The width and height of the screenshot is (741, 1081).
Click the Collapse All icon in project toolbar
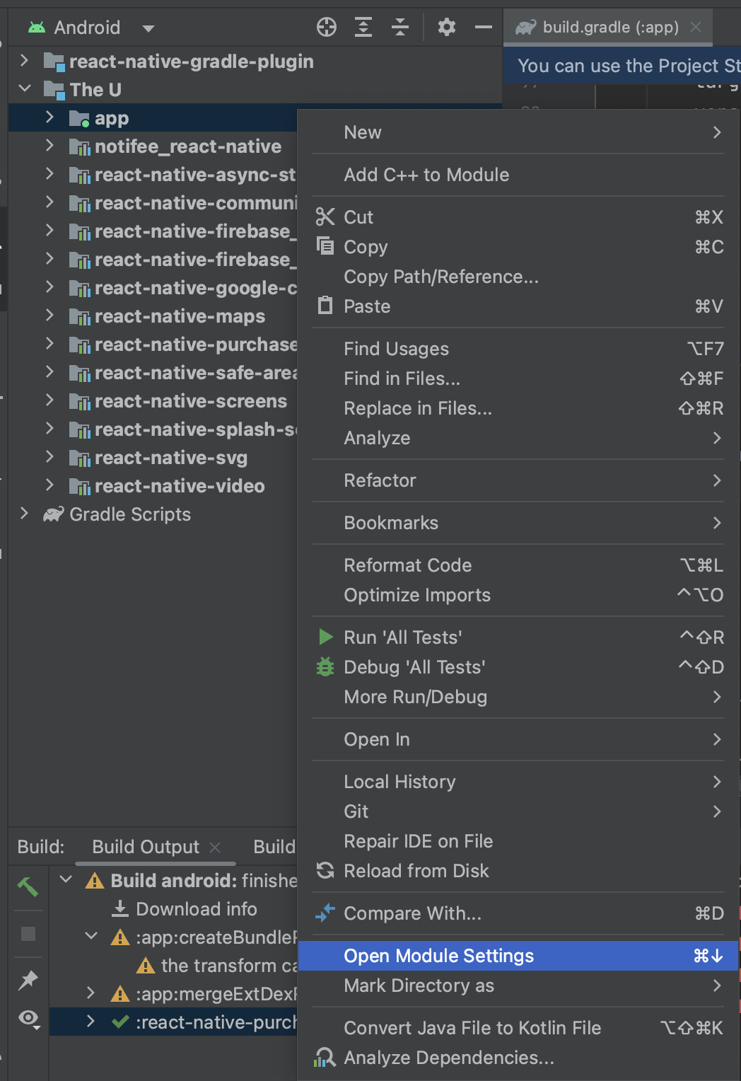click(400, 28)
